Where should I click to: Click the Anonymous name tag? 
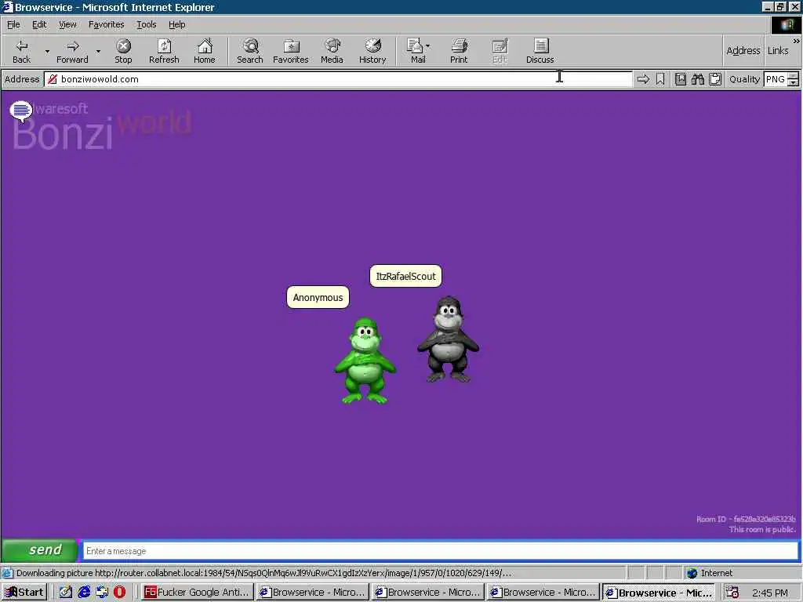tap(318, 297)
